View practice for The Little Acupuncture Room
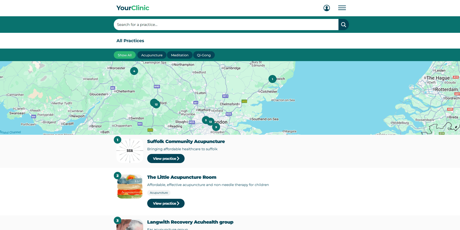The height and width of the screenshot is (230, 460). pos(166,203)
